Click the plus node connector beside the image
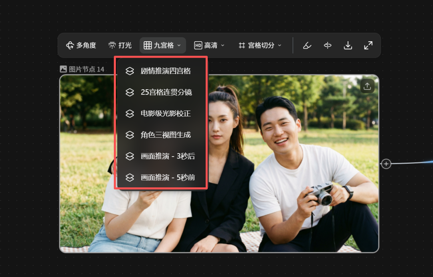 (x=386, y=164)
